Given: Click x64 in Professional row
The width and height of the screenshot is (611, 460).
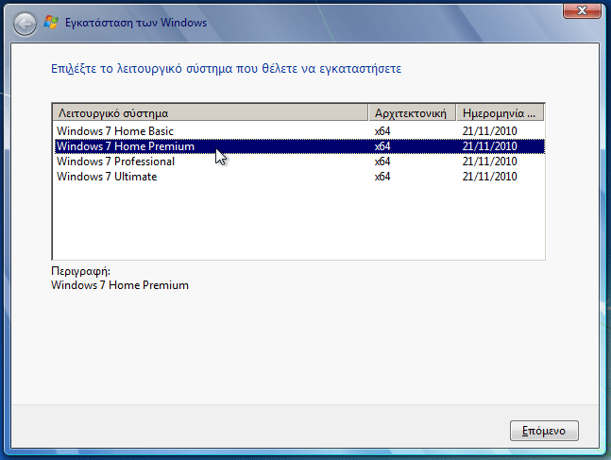Looking at the screenshot, I should click(382, 162).
